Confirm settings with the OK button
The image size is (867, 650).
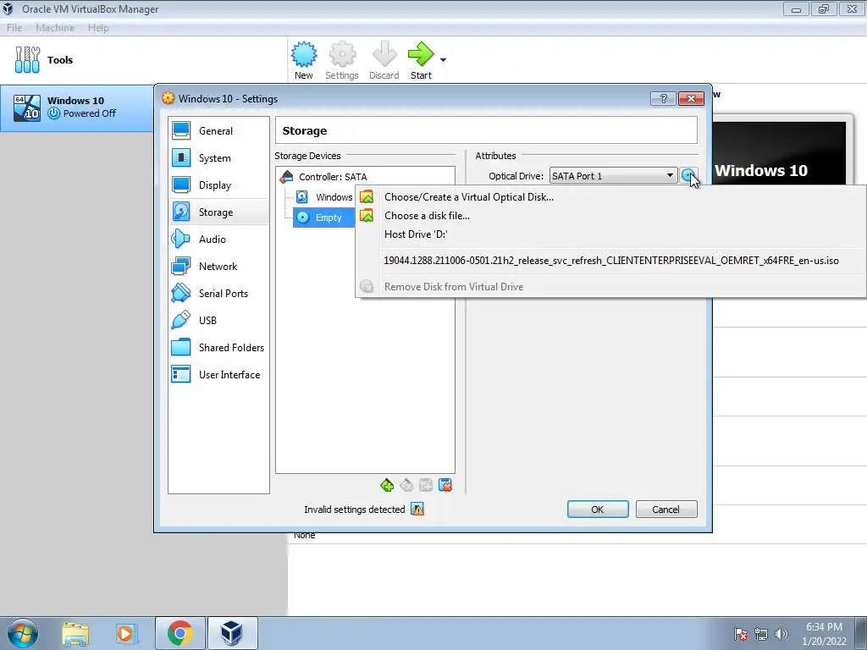(598, 509)
